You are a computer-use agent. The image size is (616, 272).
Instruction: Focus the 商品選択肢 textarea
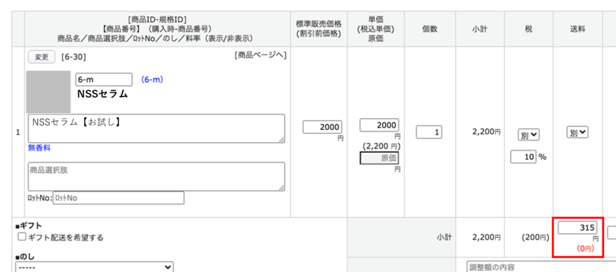pos(156,176)
